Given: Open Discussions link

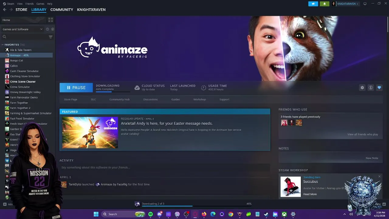Looking at the screenshot, I should pos(150,99).
